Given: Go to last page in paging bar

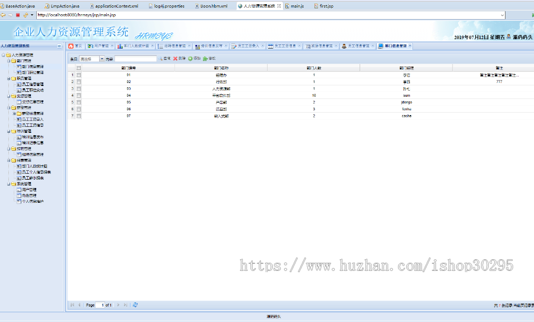Looking at the screenshot, I should (125, 305).
